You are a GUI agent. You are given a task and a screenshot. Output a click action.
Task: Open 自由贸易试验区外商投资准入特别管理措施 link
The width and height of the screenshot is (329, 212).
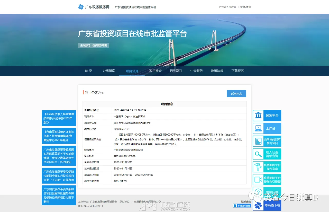(59, 136)
